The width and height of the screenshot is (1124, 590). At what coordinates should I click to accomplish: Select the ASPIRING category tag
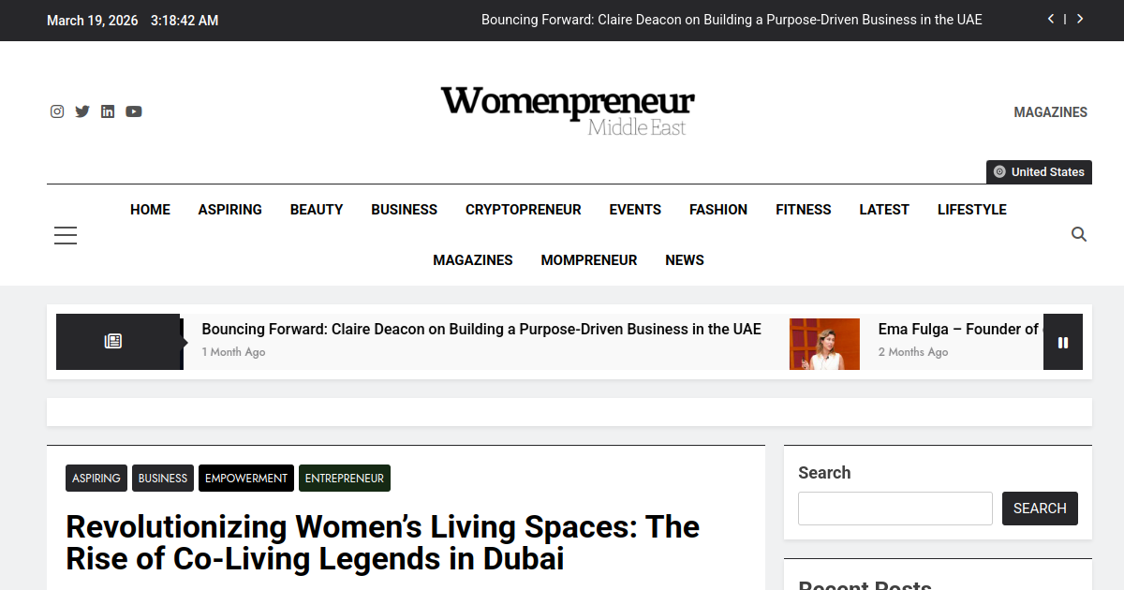96,478
